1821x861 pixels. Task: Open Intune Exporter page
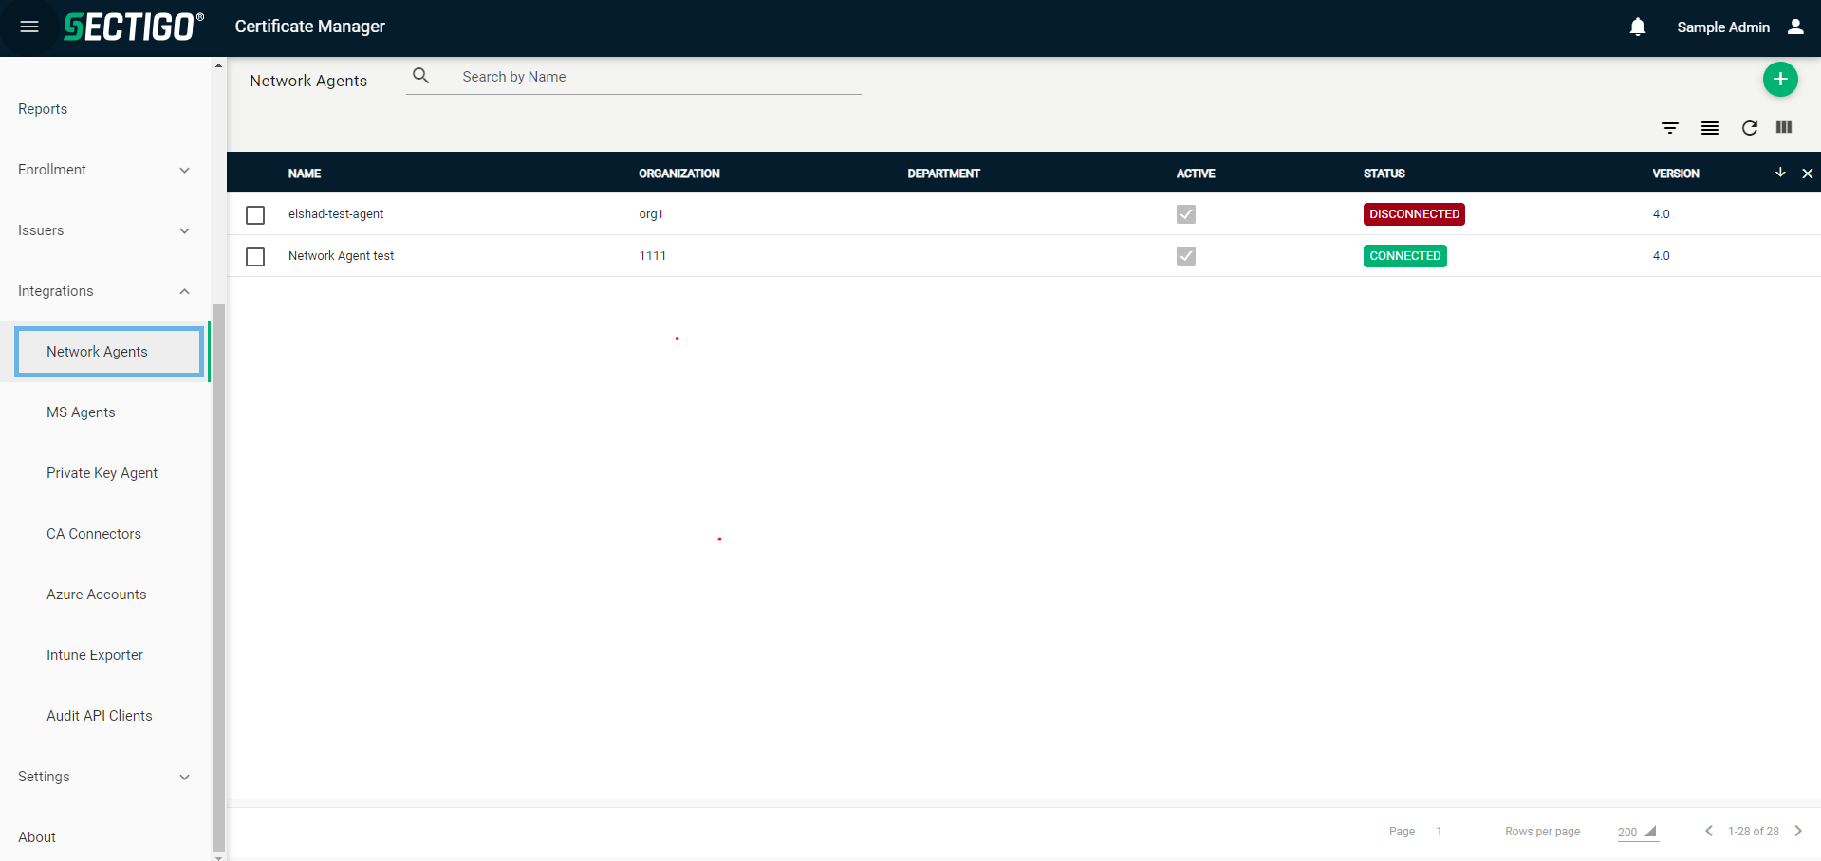(x=95, y=655)
